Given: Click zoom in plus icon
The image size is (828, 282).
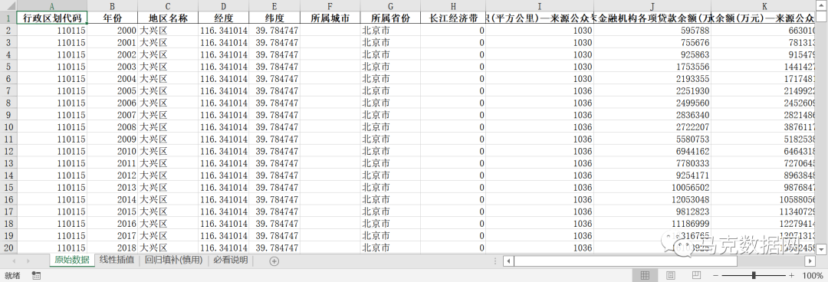Looking at the screenshot, I should [791, 276].
